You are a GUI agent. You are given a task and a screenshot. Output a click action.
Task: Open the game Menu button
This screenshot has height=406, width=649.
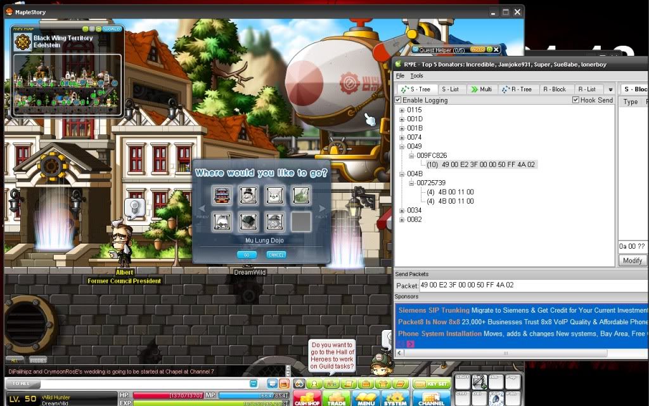[x=366, y=398]
